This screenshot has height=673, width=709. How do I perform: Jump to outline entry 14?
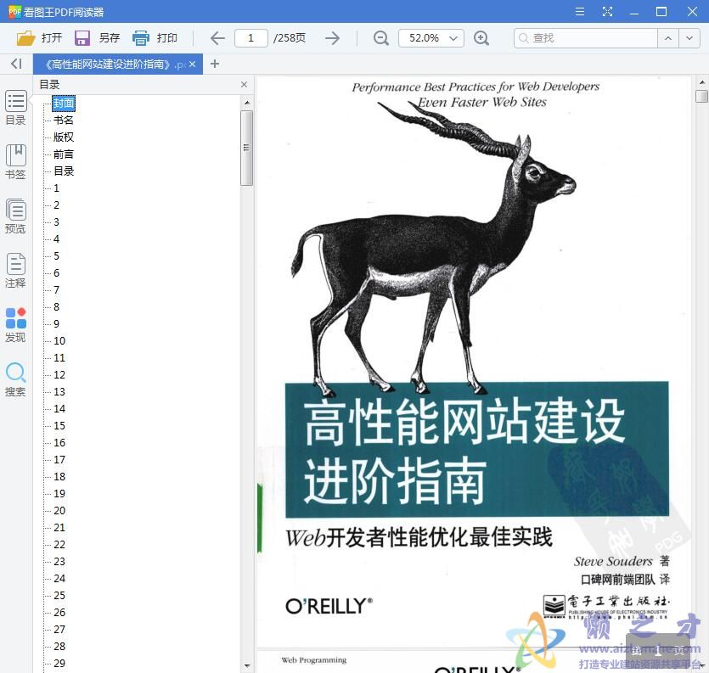click(59, 408)
